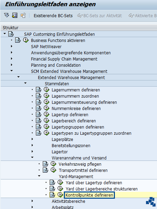The width and height of the screenshot is (157, 209).
Task: Select the Yard-Management tree label
Action: pyautogui.click(x=76, y=176)
